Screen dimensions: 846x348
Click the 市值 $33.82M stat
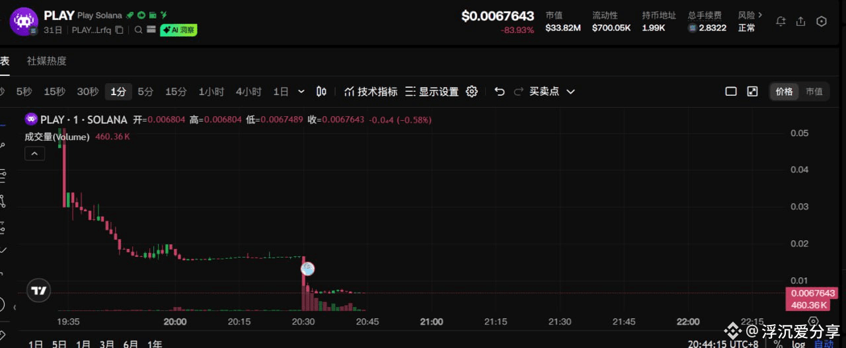[563, 22]
